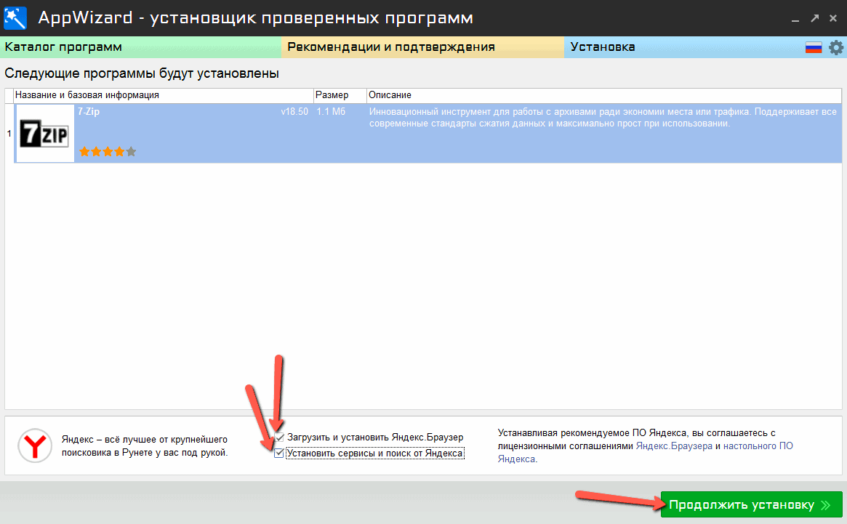The image size is (847, 524).
Task: Uncheck 'Установить сервисы и поиск от Яндекса'
Action: tap(279, 454)
